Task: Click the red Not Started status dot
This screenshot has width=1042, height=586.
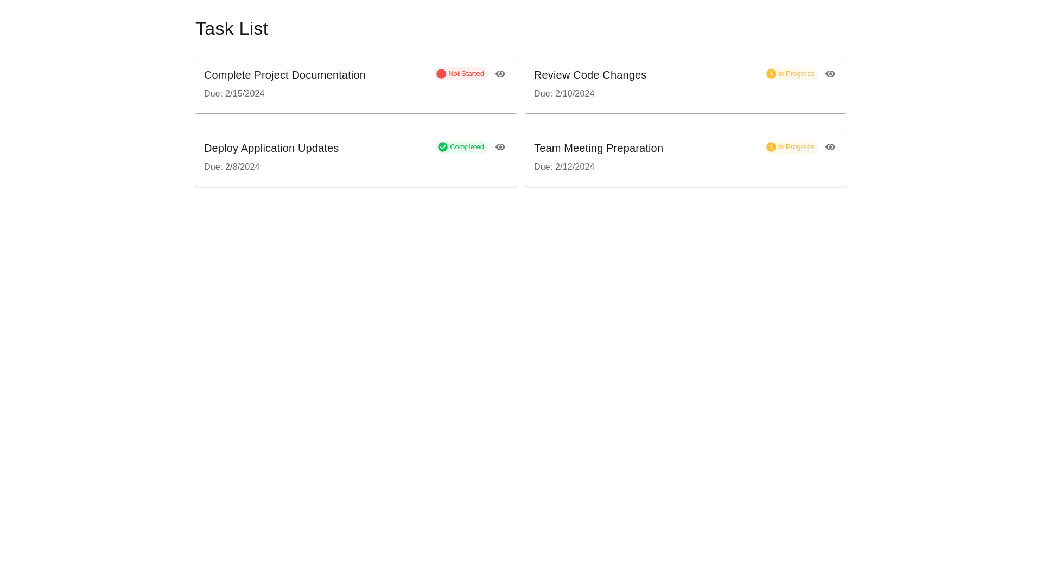Action: [x=441, y=74]
